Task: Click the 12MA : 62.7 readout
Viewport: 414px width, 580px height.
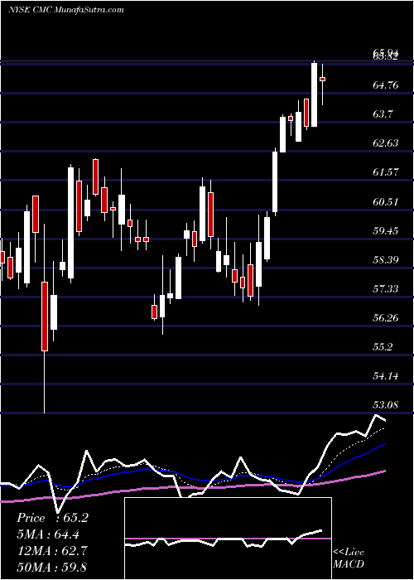Action: coord(51,551)
